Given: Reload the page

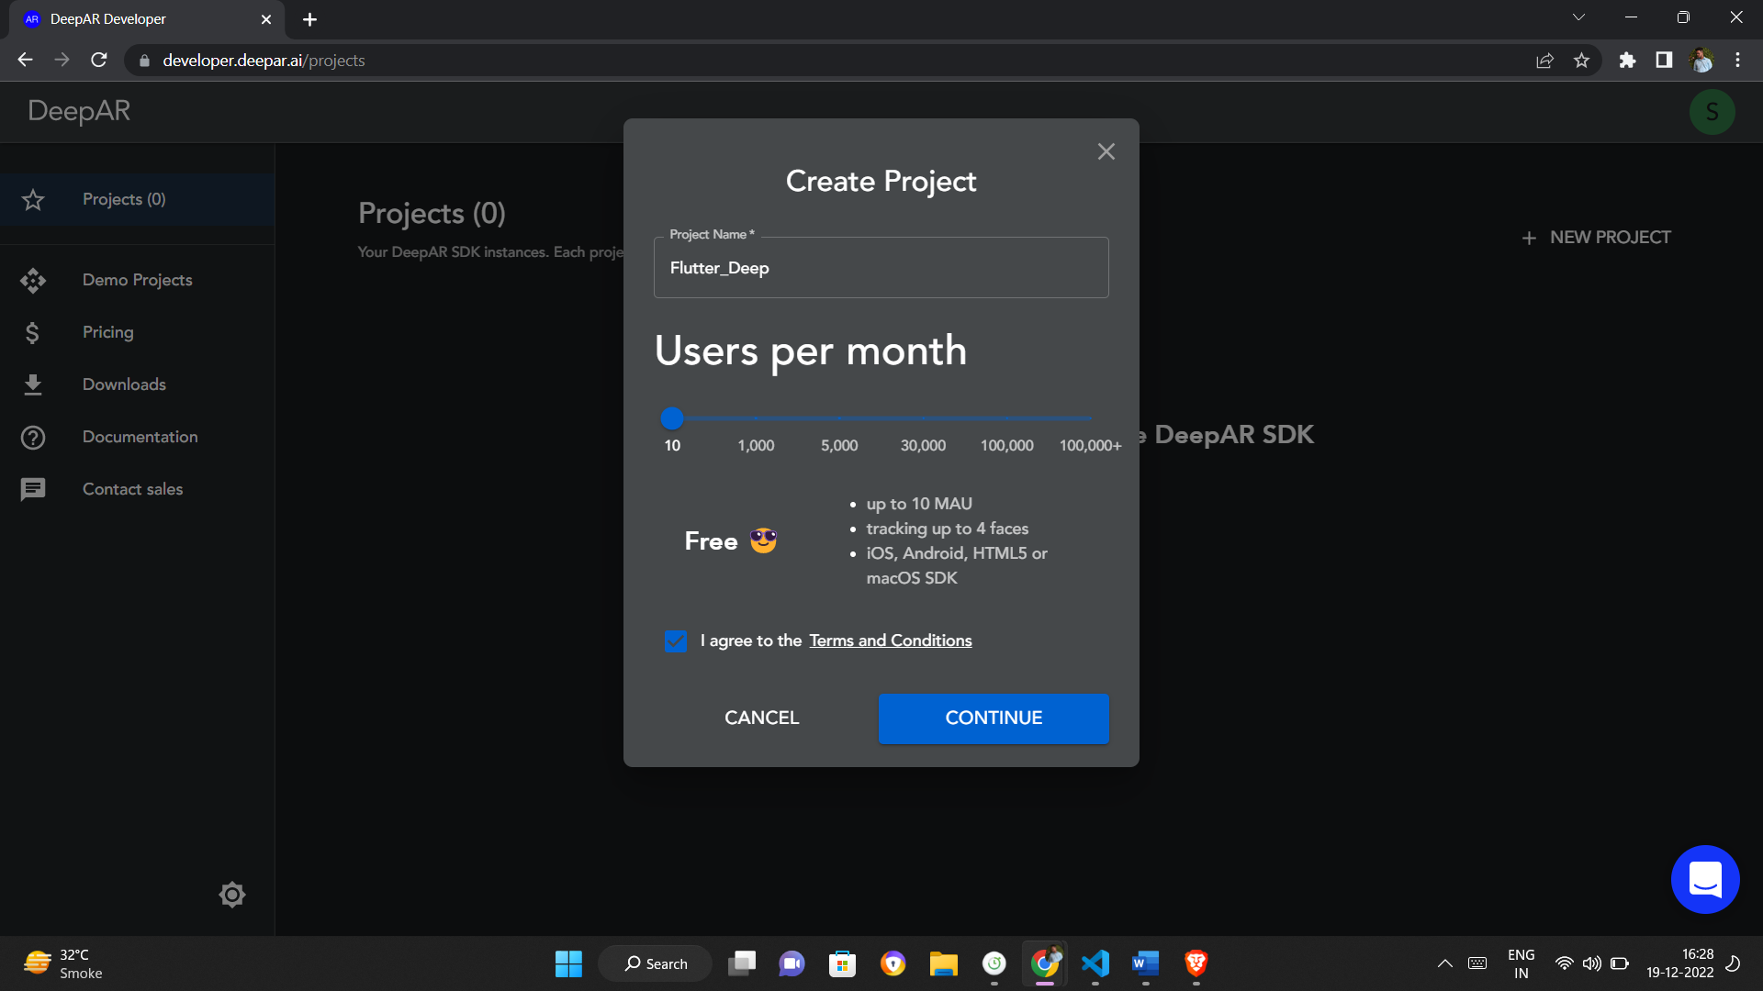Looking at the screenshot, I should point(99,60).
